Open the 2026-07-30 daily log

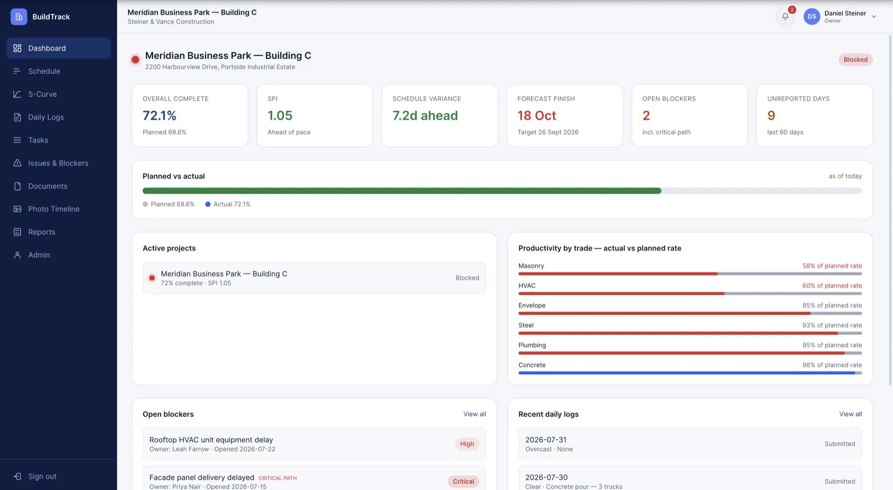(x=690, y=478)
